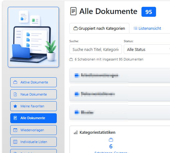Expand the first blurred category group row
Image resolution: width=170 pixels, height=153 pixels.
tap(119, 75)
